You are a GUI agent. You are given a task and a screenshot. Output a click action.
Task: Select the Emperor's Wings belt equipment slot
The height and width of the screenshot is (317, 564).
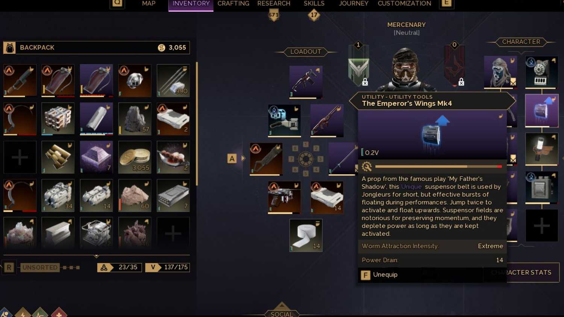click(x=541, y=111)
